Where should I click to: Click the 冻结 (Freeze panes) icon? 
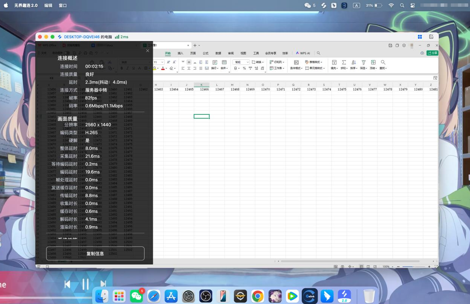point(373,62)
